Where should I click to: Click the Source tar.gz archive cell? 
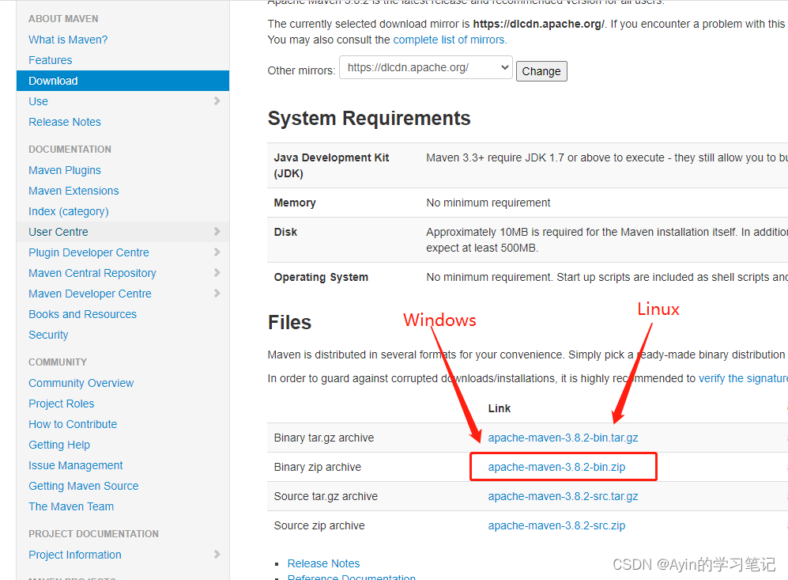(326, 496)
